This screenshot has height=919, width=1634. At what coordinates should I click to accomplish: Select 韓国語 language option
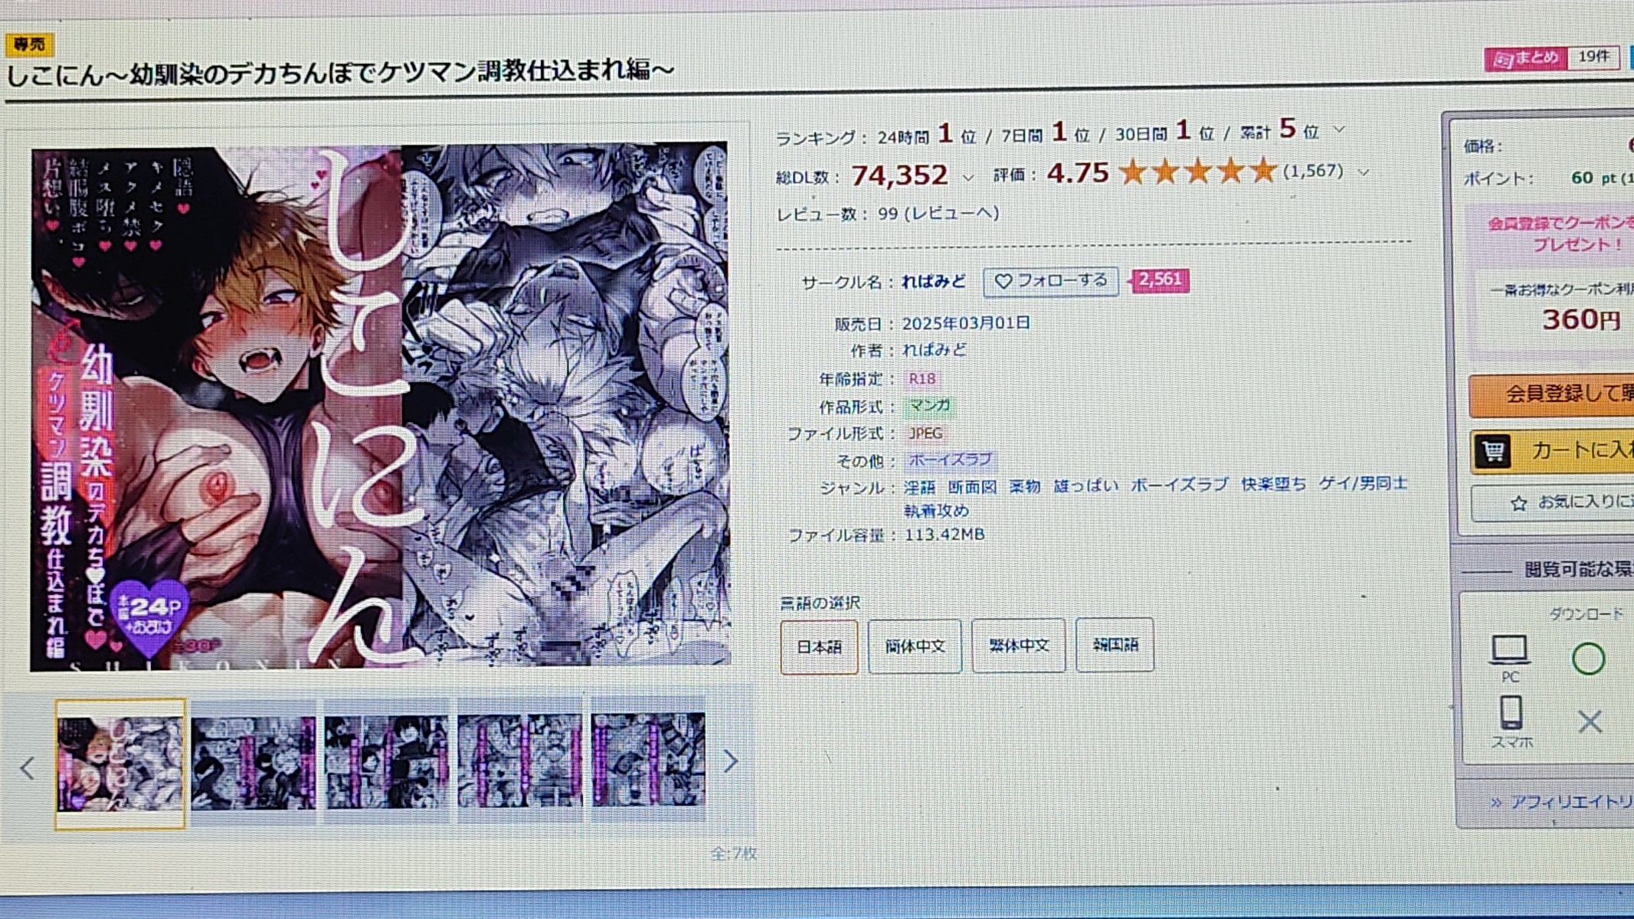point(1115,645)
